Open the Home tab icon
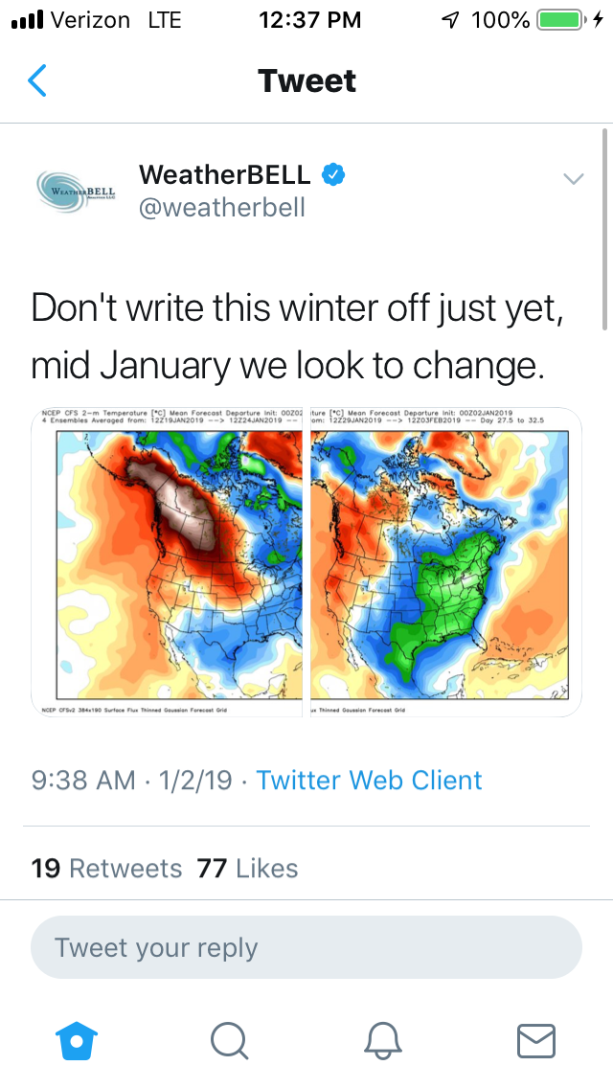 pyautogui.click(x=78, y=1039)
